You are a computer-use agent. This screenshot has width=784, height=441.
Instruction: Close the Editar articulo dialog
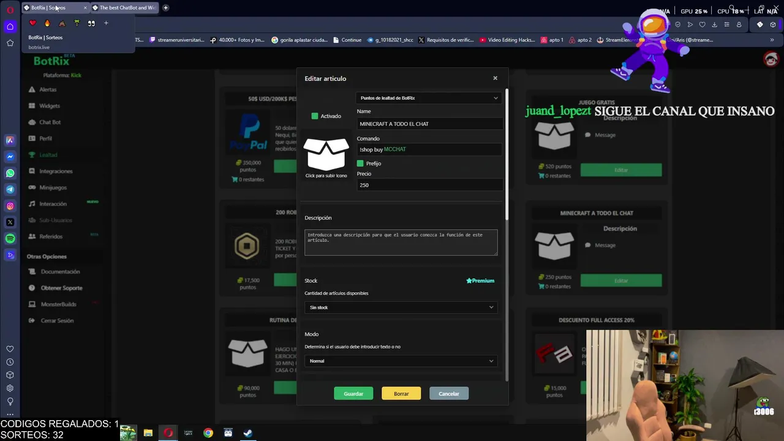(495, 78)
